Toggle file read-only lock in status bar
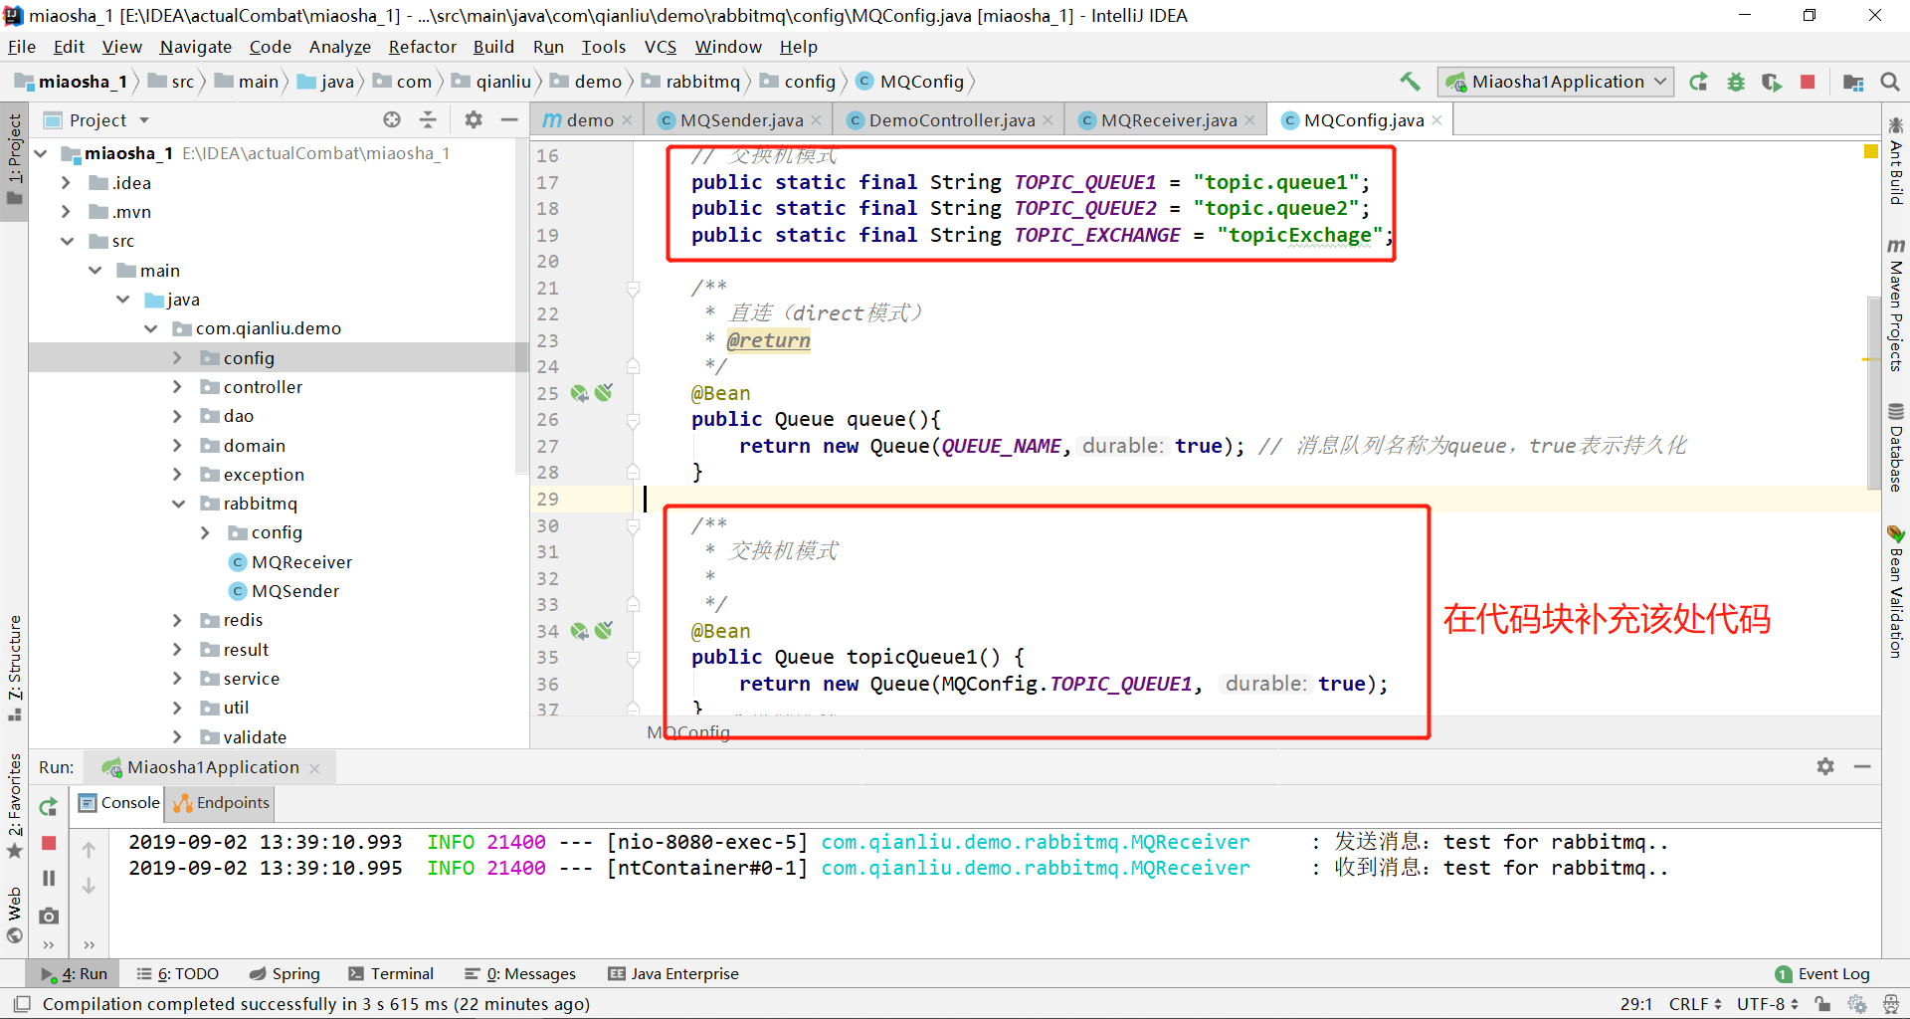Viewport: 1910px width, 1019px height. (x=1822, y=1004)
